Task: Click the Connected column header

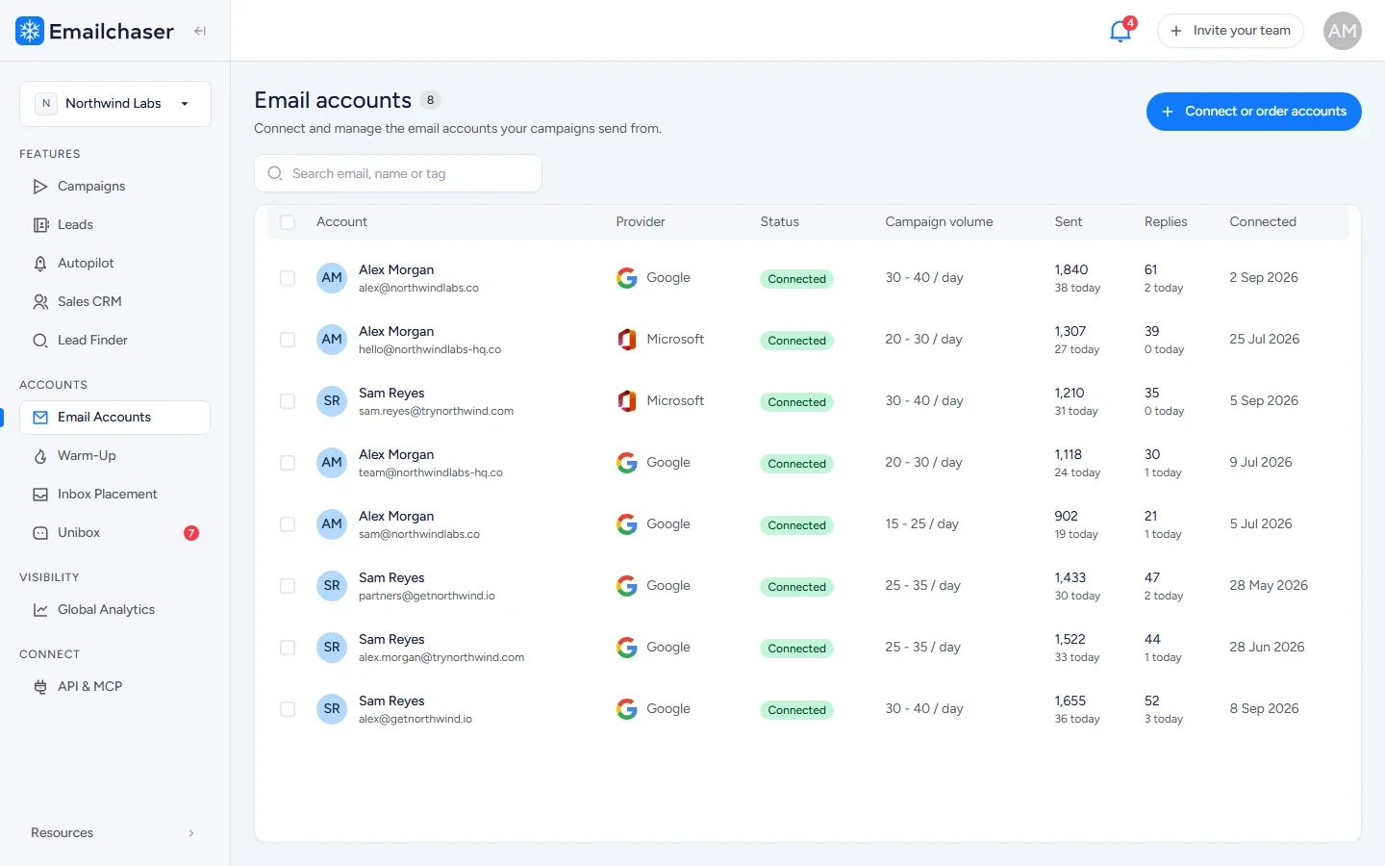Action: coord(1263,222)
